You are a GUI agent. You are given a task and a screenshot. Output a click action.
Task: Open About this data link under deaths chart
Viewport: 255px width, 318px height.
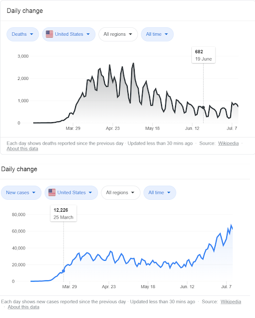point(22,149)
